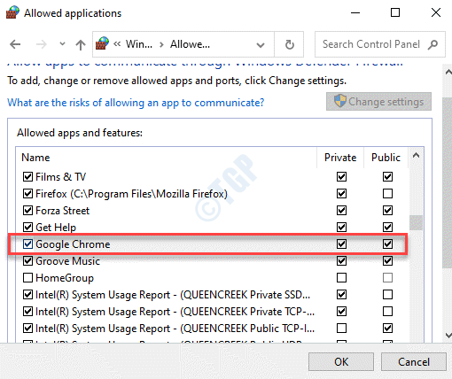Click the main window vertical scrollbar thumb
This screenshot has width=452, height=379.
click(448, 183)
